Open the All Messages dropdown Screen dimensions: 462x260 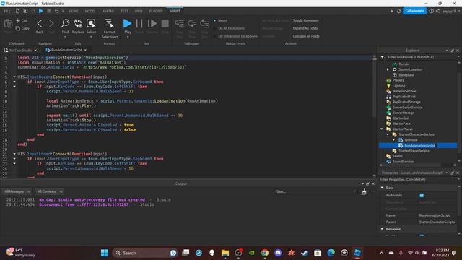[x=17, y=191]
